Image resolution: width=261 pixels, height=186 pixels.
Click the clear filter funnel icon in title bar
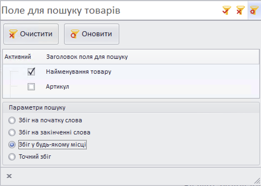coord(240,11)
